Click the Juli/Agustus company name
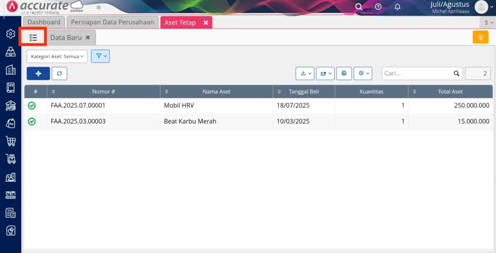Screen dimensions: 496x253 point(450,4)
